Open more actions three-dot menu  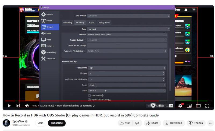point(211,123)
